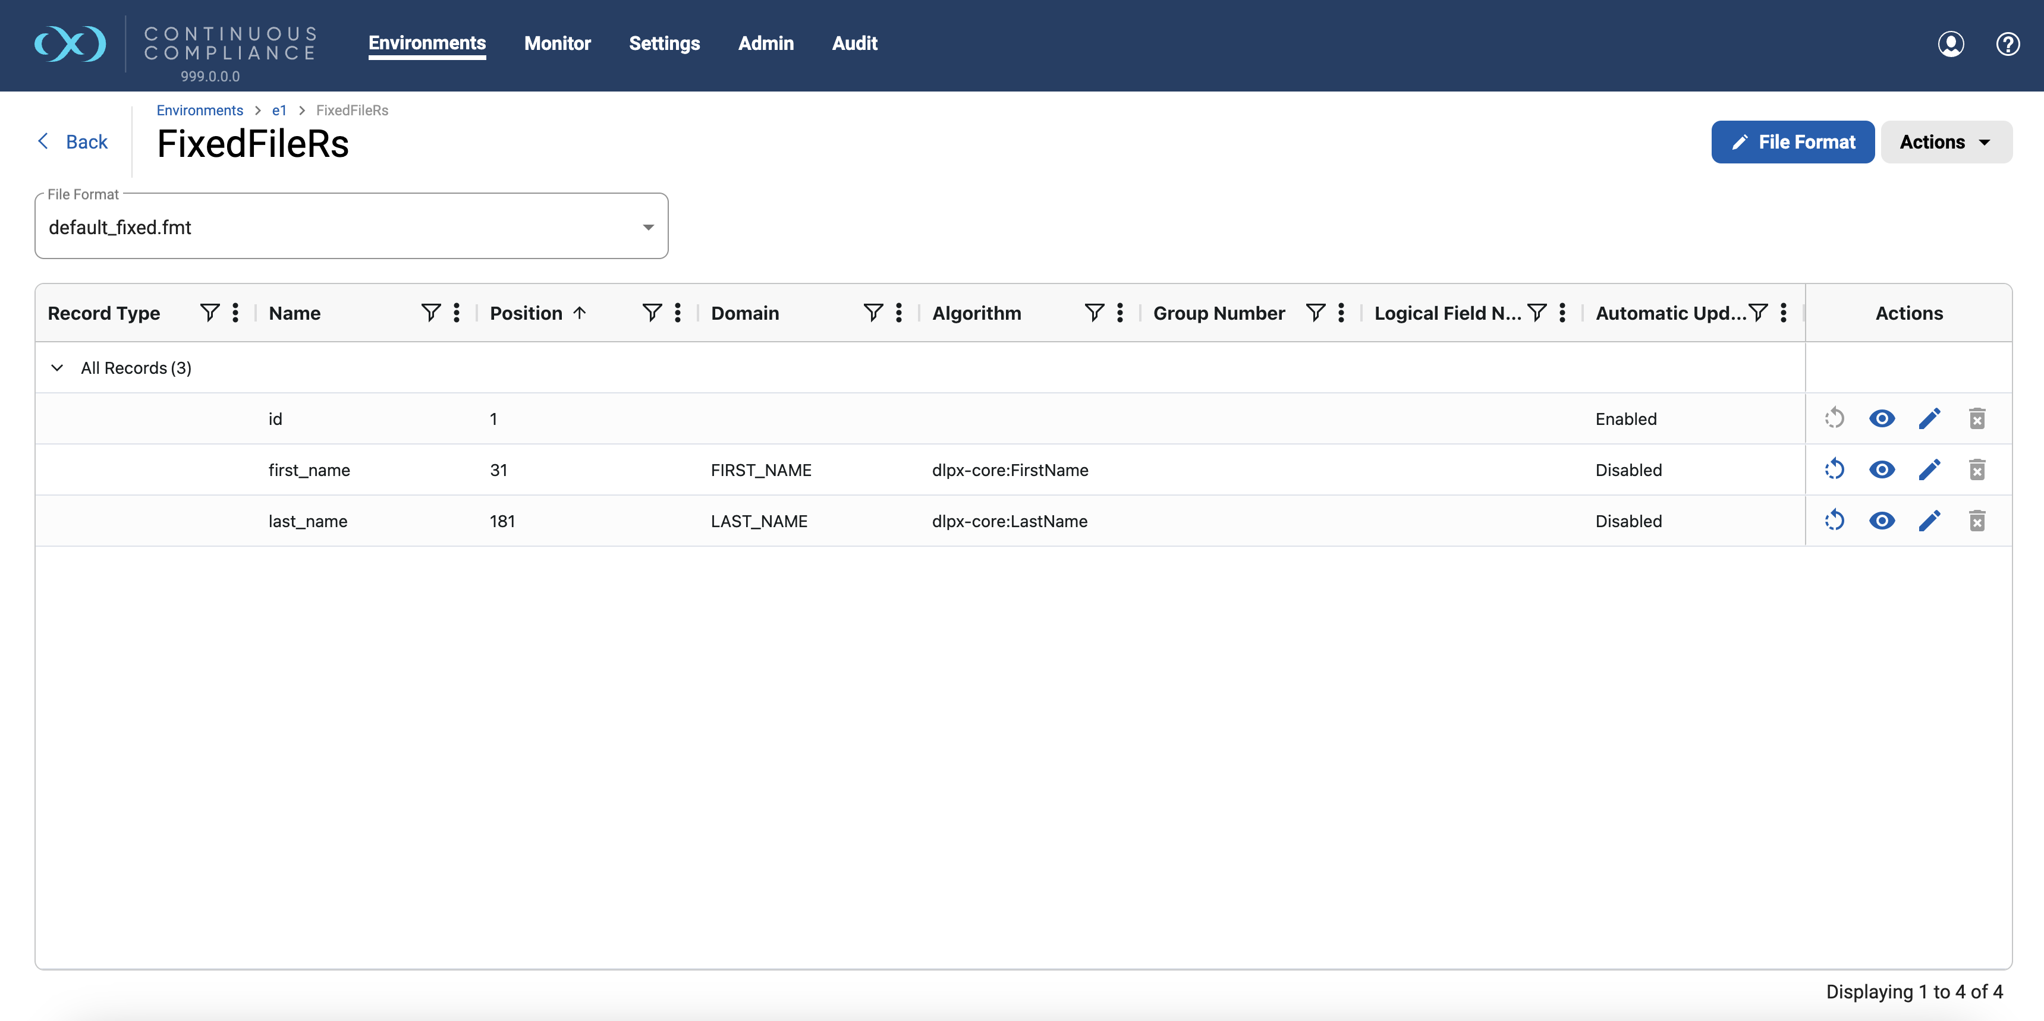Click the user account profile icon
This screenshot has width=2044, height=1021.
click(1951, 43)
